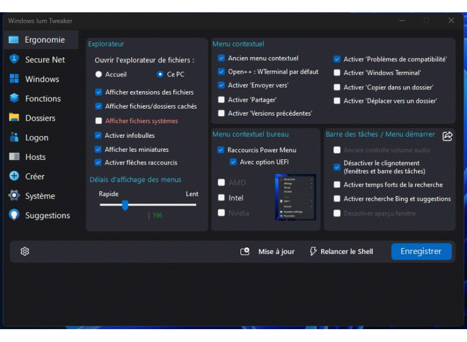Open the Secure Net section
467x342 pixels.
pos(41,60)
